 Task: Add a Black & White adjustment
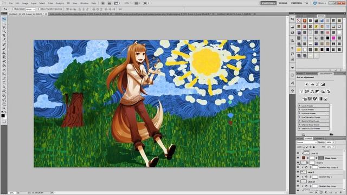318,92
